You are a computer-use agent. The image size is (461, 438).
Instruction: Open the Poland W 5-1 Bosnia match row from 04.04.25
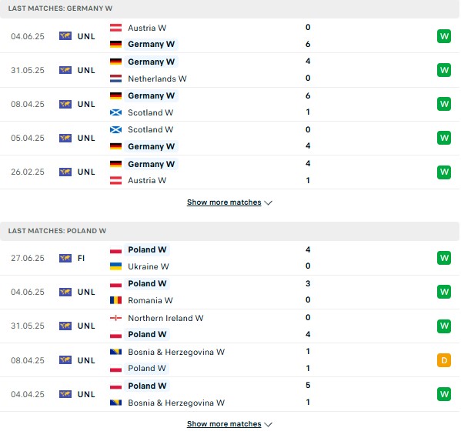231,394
